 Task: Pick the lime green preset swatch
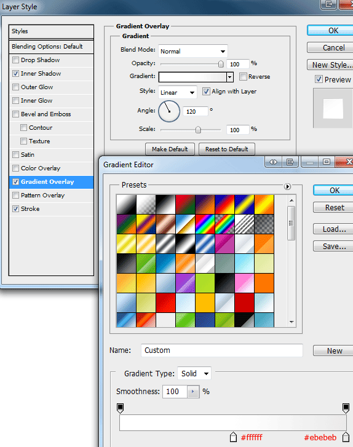click(205, 283)
